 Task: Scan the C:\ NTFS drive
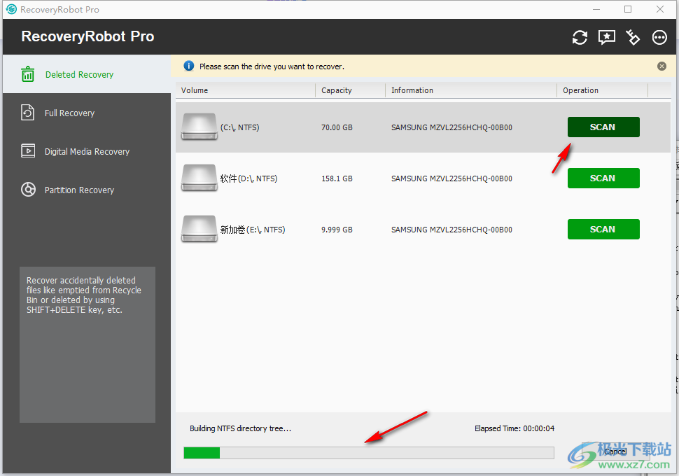(x=603, y=127)
